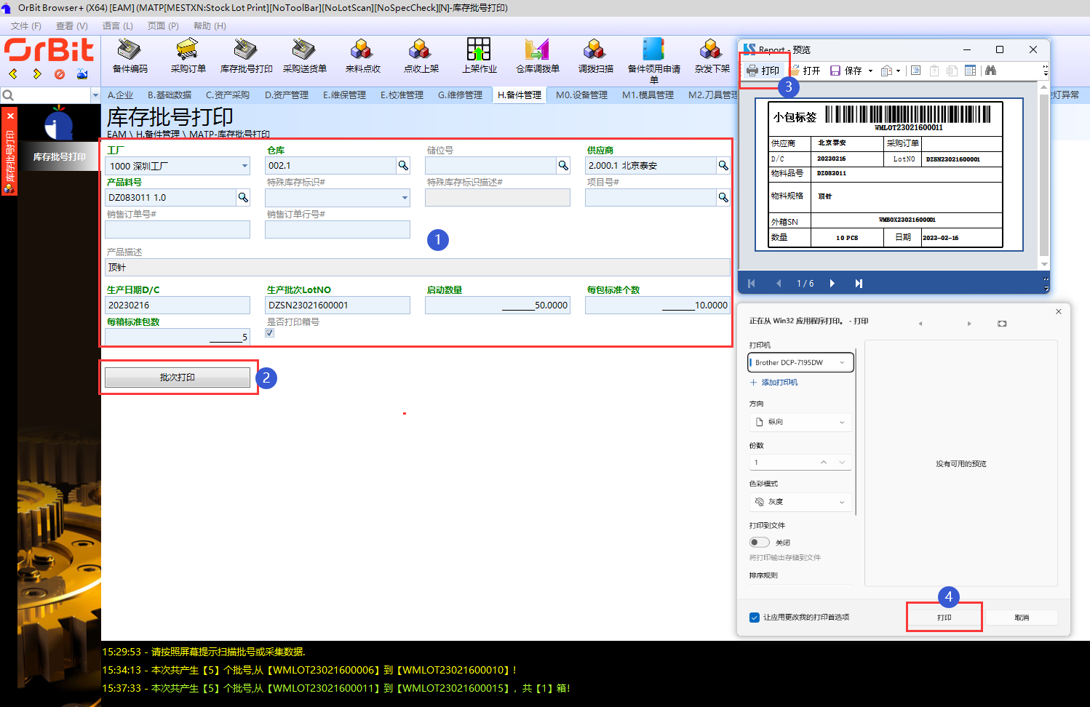Toggle the 打印到文件 switch
Viewport: 1090px width, 707px height.
click(759, 542)
